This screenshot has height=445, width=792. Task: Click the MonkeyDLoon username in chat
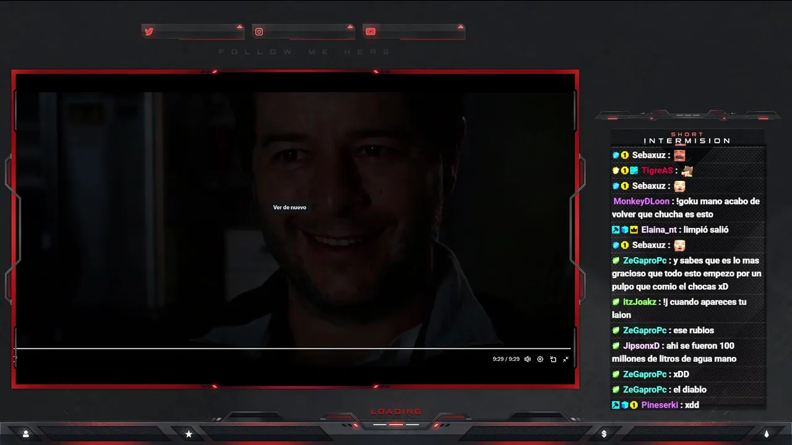pyautogui.click(x=642, y=201)
